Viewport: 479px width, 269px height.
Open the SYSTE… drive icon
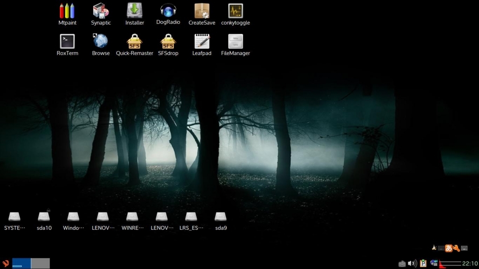click(x=15, y=217)
